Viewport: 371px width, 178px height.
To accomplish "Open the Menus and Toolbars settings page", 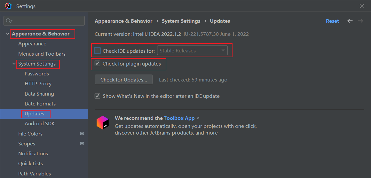I will 42,54.
